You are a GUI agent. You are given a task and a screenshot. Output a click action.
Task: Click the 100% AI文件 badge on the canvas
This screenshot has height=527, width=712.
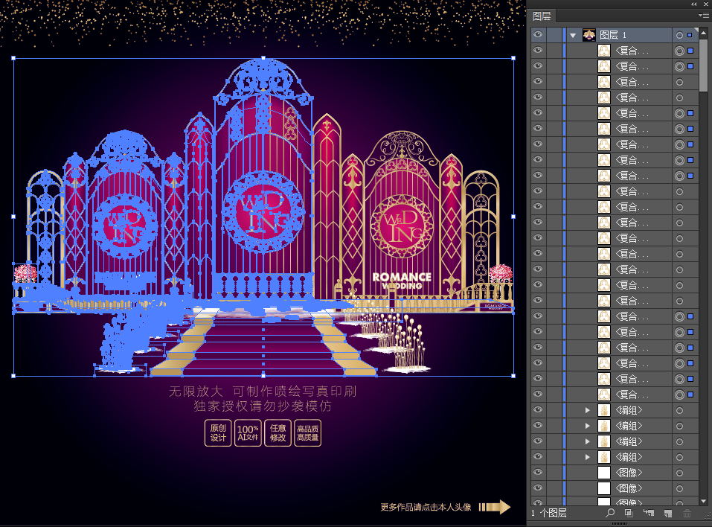[248, 433]
